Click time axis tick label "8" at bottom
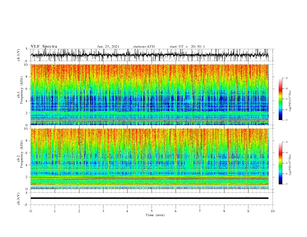Viewport: 307px width, 237px height. (x=224, y=211)
